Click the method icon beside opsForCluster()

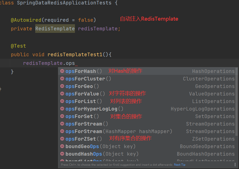[62, 79]
